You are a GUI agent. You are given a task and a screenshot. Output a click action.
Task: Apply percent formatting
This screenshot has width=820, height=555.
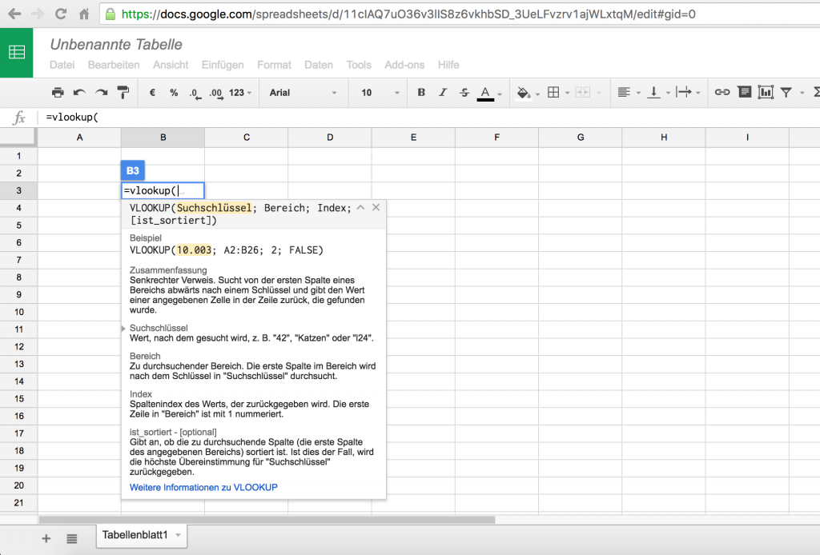tap(173, 92)
